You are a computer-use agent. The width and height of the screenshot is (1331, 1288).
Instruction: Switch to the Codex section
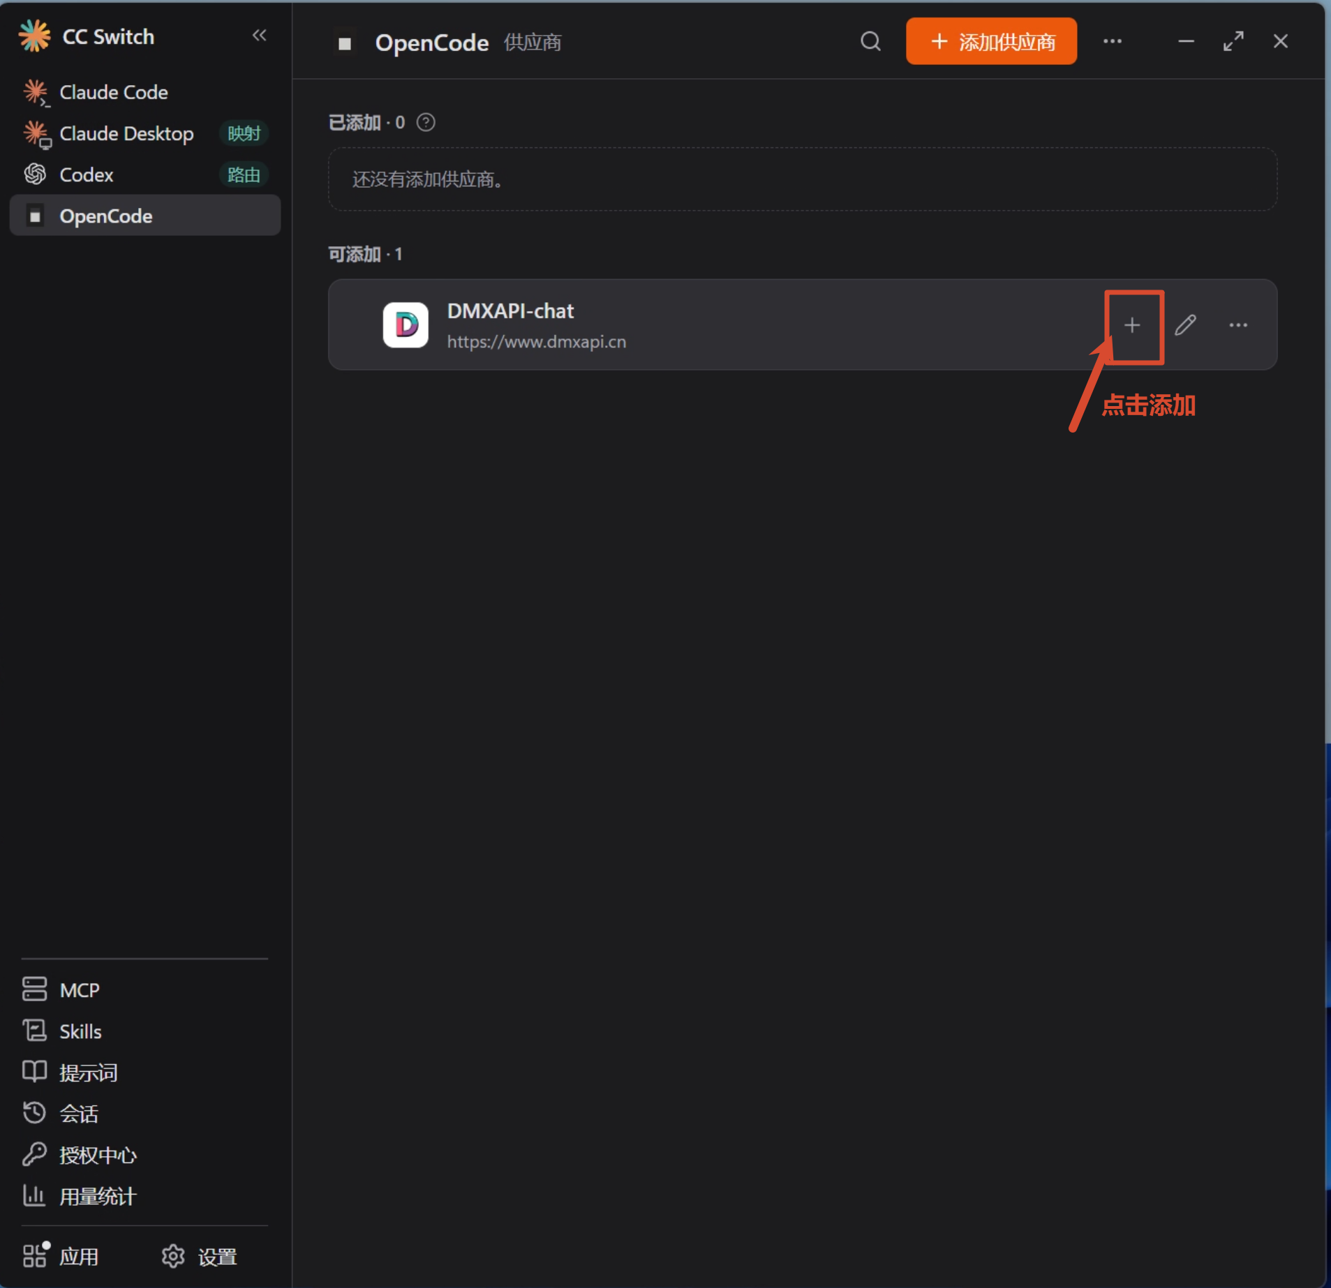pyautogui.click(x=145, y=174)
